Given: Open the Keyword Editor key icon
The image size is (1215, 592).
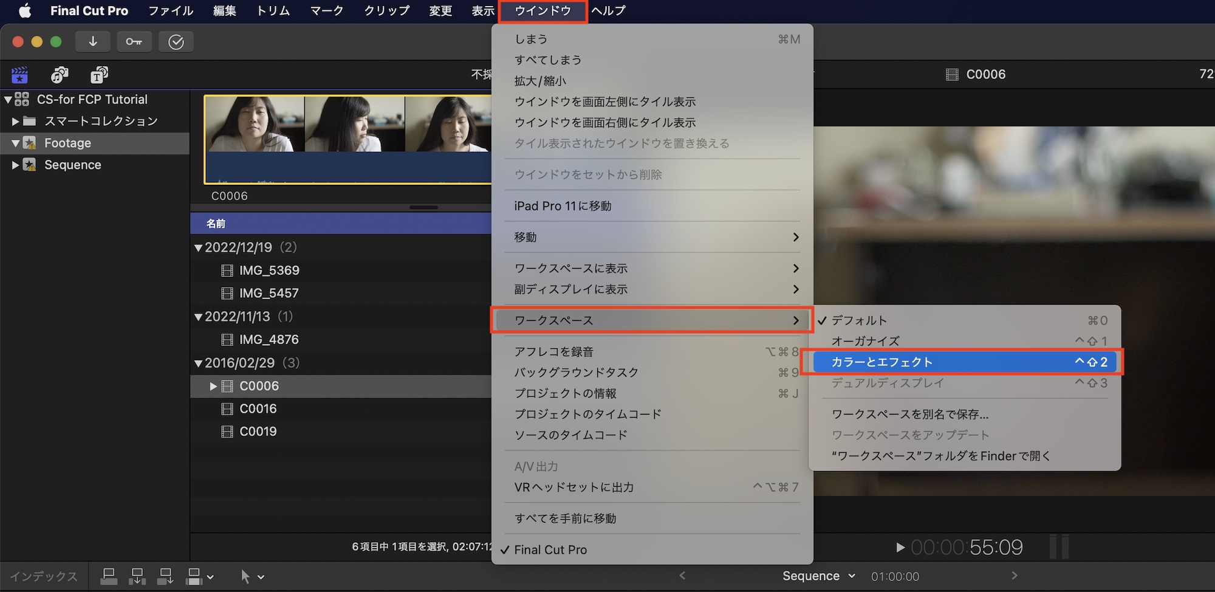Looking at the screenshot, I should [134, 41].
